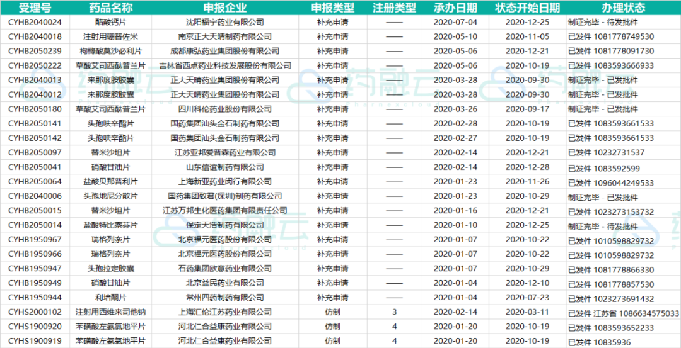Click the status date 2020-09-17
The image size is (681, 348).
[527, 109]
